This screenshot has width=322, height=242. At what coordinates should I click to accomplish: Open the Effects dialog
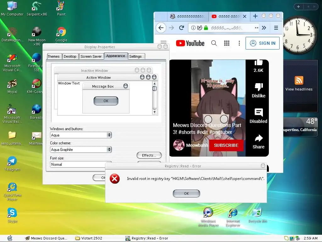(149, 155)
